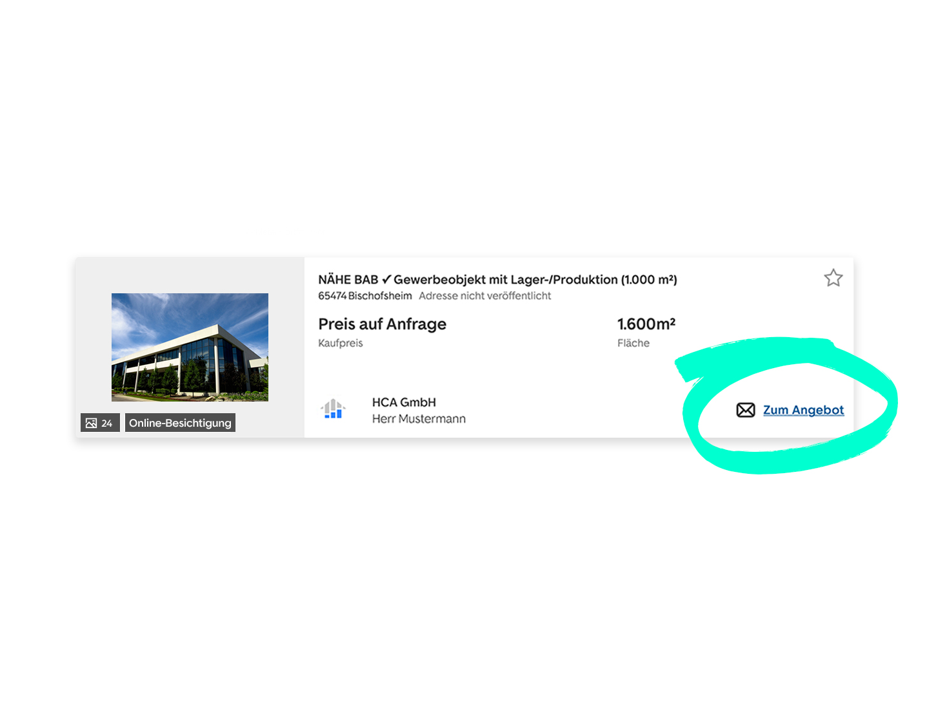Image resolution: width=927 pixels, height=711 pixels.
Task: Click the HCA GmbH company logo
Action: tap(333, 409)
